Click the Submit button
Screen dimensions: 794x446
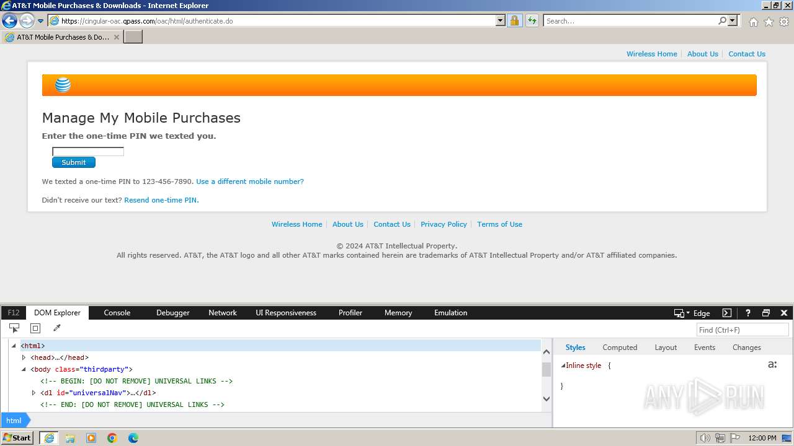click(74, 162)
